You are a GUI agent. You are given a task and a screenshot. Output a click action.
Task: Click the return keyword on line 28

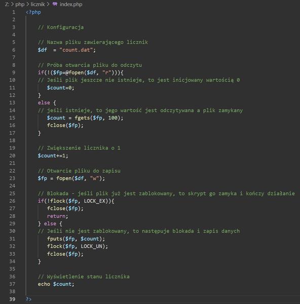click(56, 216)
